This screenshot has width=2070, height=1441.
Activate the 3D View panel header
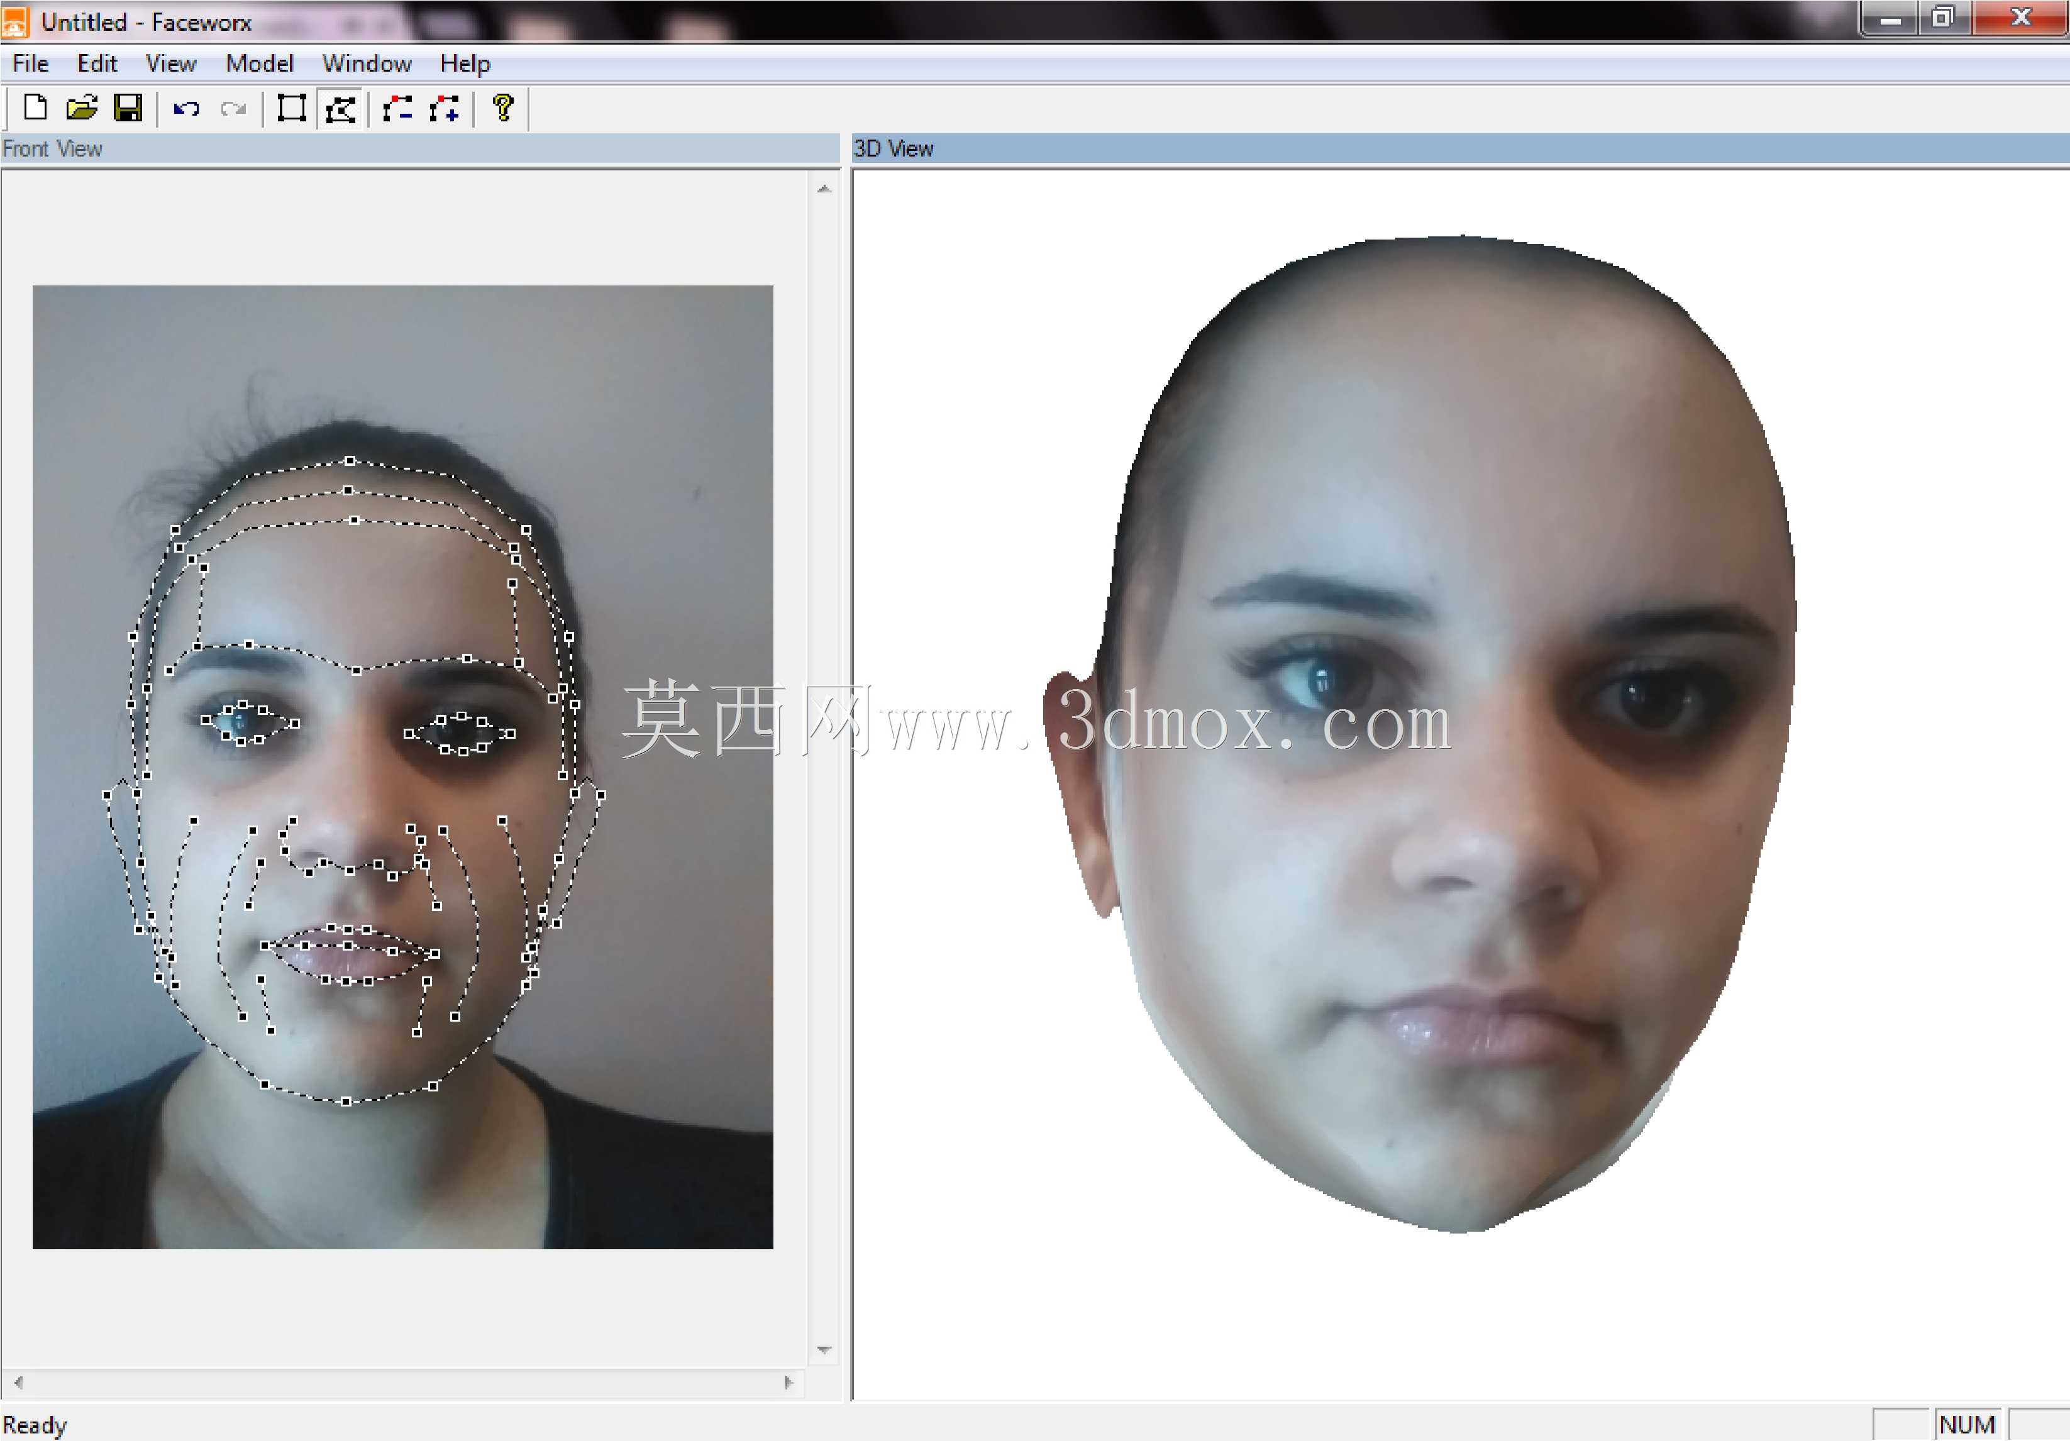pos(1461,149)
